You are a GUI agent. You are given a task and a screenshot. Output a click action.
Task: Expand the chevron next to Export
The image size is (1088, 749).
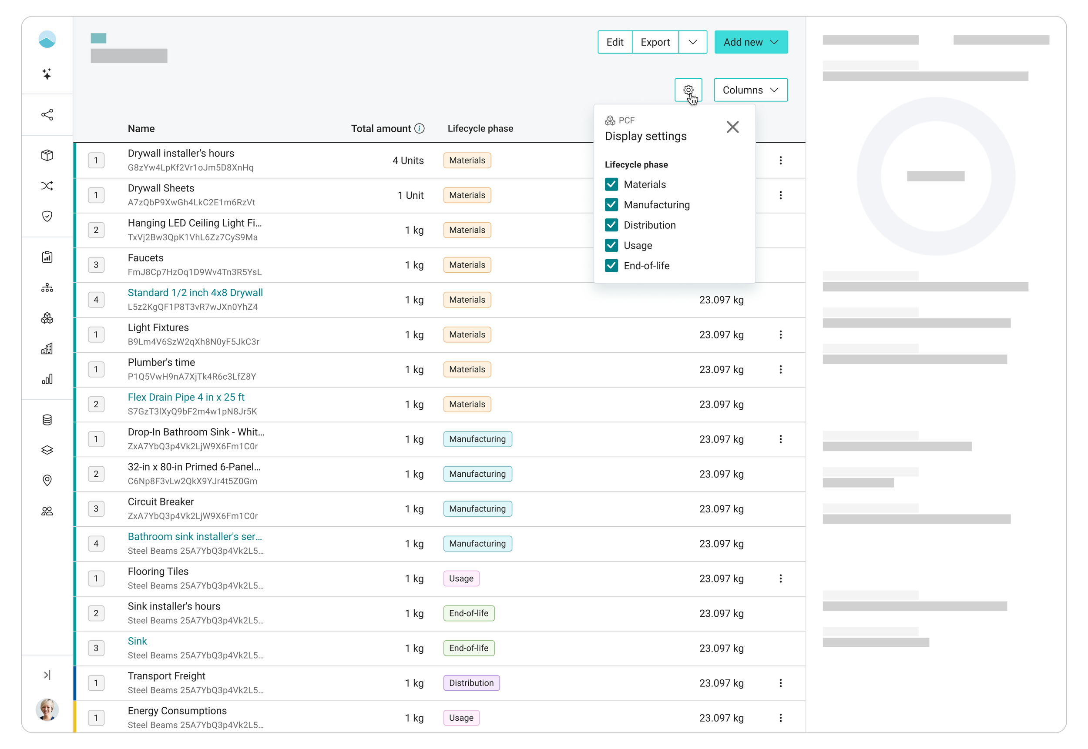pos(692,42)
